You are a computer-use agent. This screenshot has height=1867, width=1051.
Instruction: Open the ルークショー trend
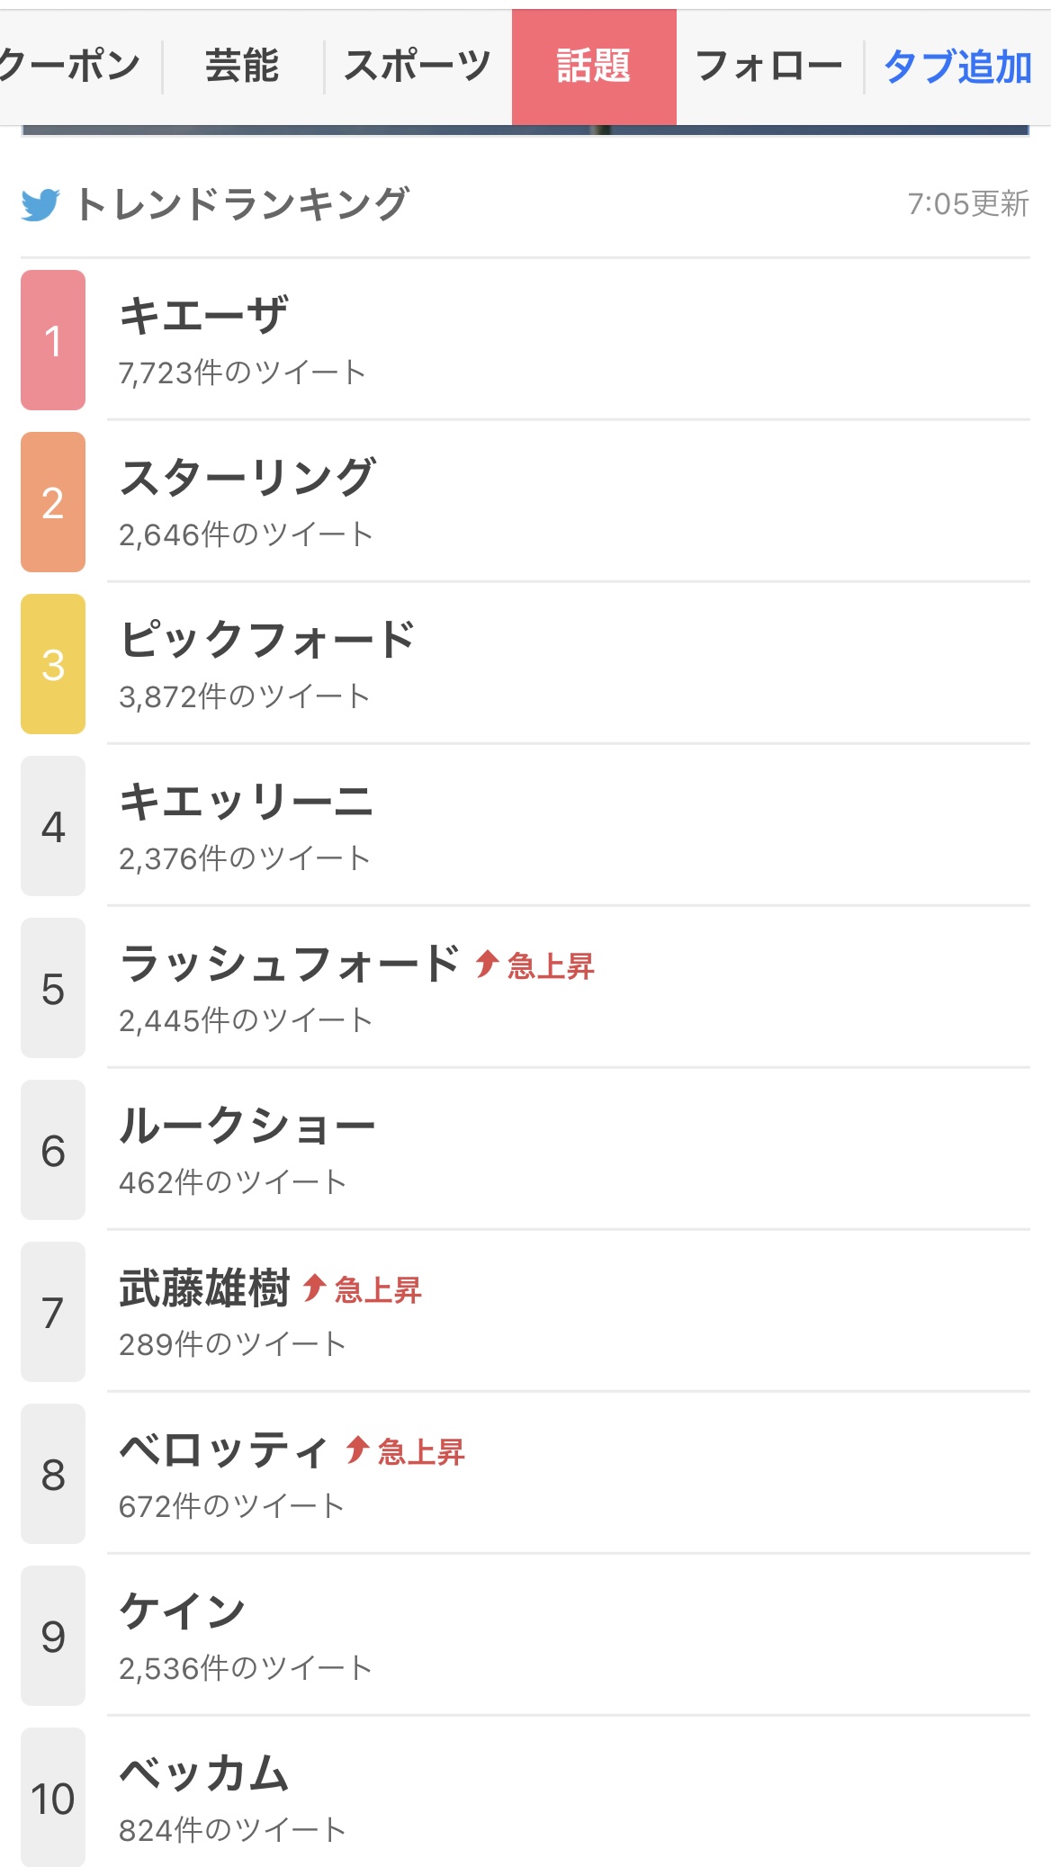point(247,1126)
